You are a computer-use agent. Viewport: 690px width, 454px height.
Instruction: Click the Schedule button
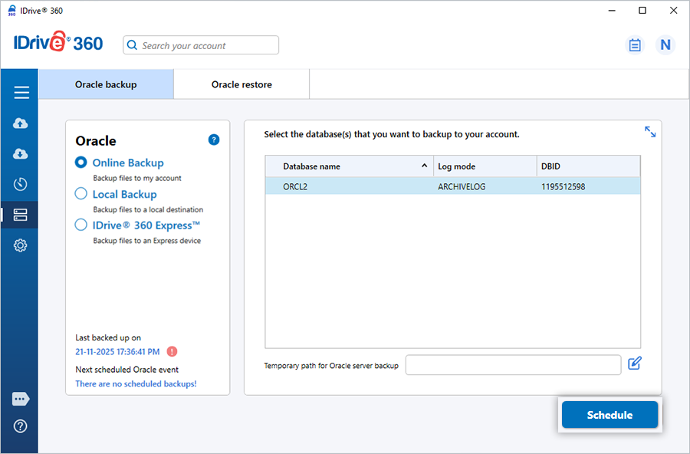point(609,415)
